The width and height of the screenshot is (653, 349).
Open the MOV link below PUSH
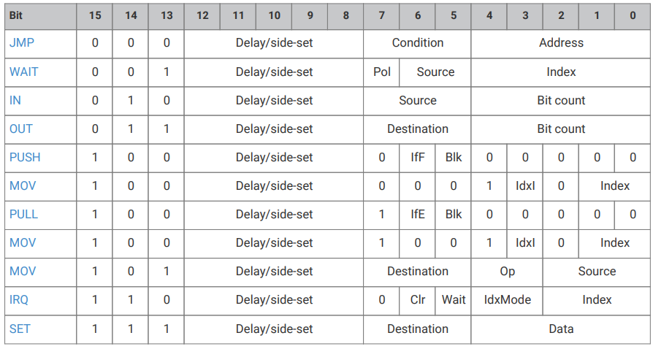pyautogui.click(x=23, y=185)
